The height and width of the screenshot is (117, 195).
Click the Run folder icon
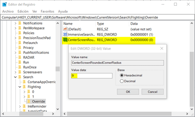pyautogui.click(x=20, y=62)
